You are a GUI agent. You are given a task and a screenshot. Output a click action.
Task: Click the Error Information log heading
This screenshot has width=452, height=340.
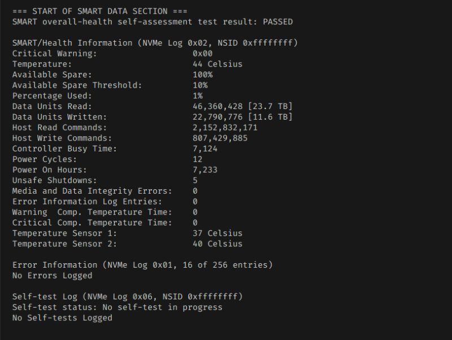[142, 265]
